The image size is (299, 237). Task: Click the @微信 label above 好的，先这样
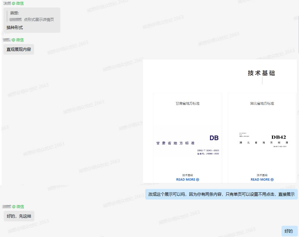tap(18, 206)
